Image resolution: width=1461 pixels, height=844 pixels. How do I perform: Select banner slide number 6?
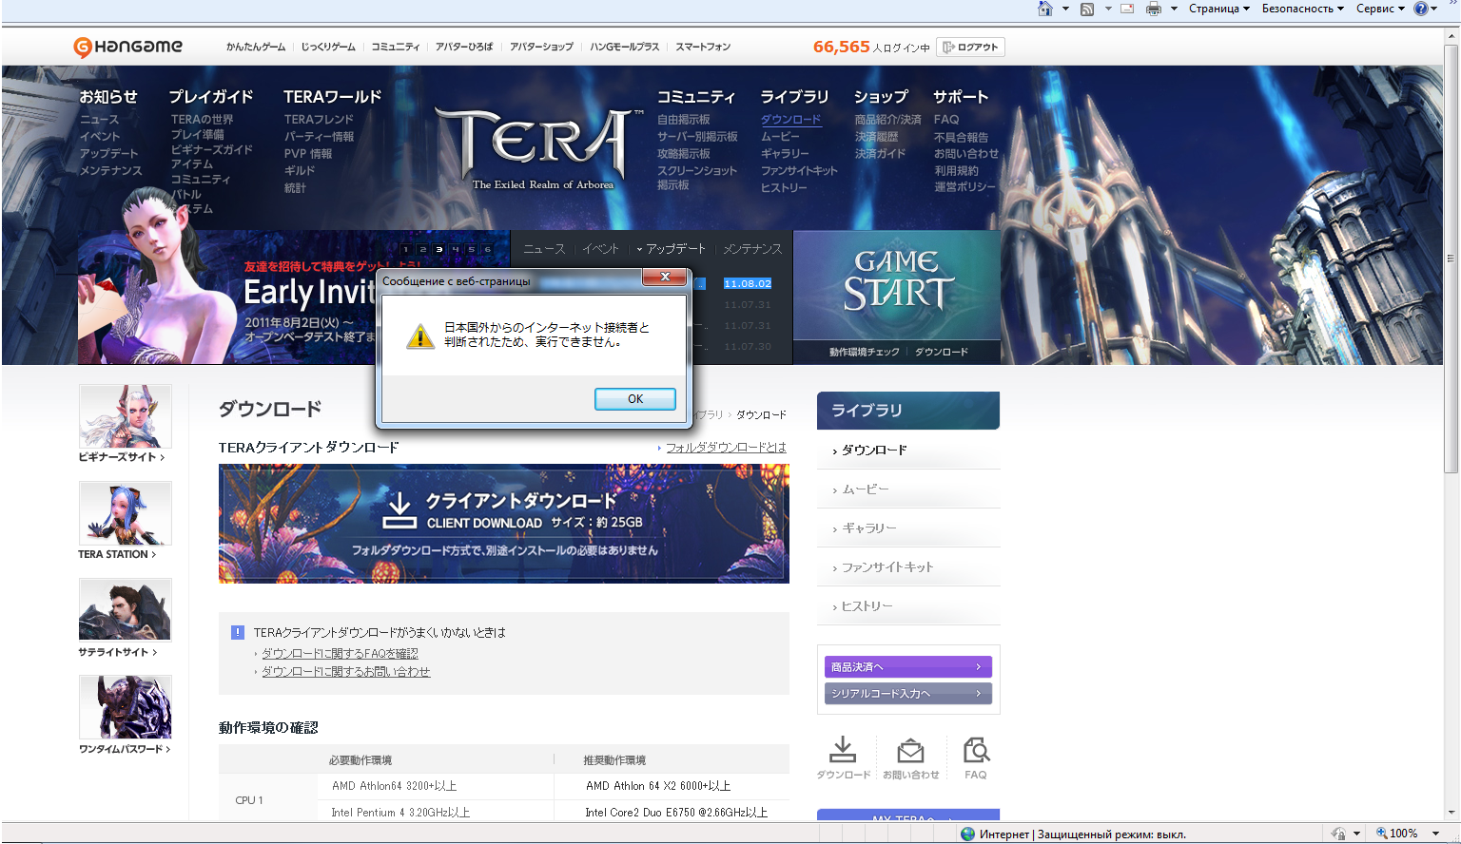[x=488, y=249]
